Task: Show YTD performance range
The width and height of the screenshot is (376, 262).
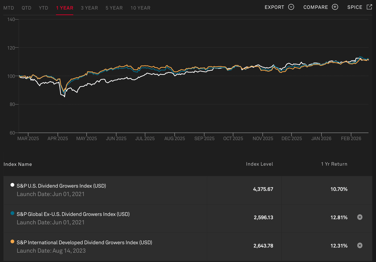Action: pyautogui.click(x=44, y=8)
